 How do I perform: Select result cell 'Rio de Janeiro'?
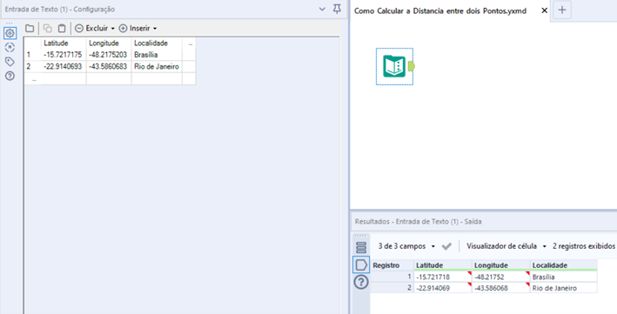coord(564,288)
